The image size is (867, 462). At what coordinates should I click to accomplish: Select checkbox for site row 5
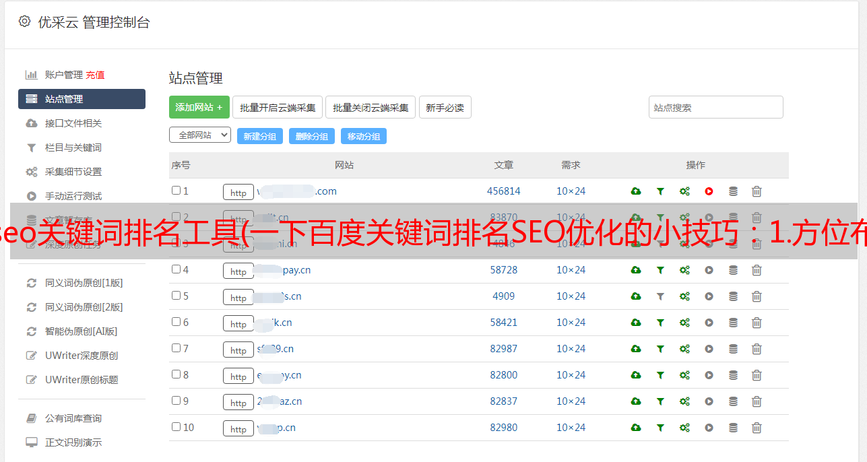pos(176,296)
